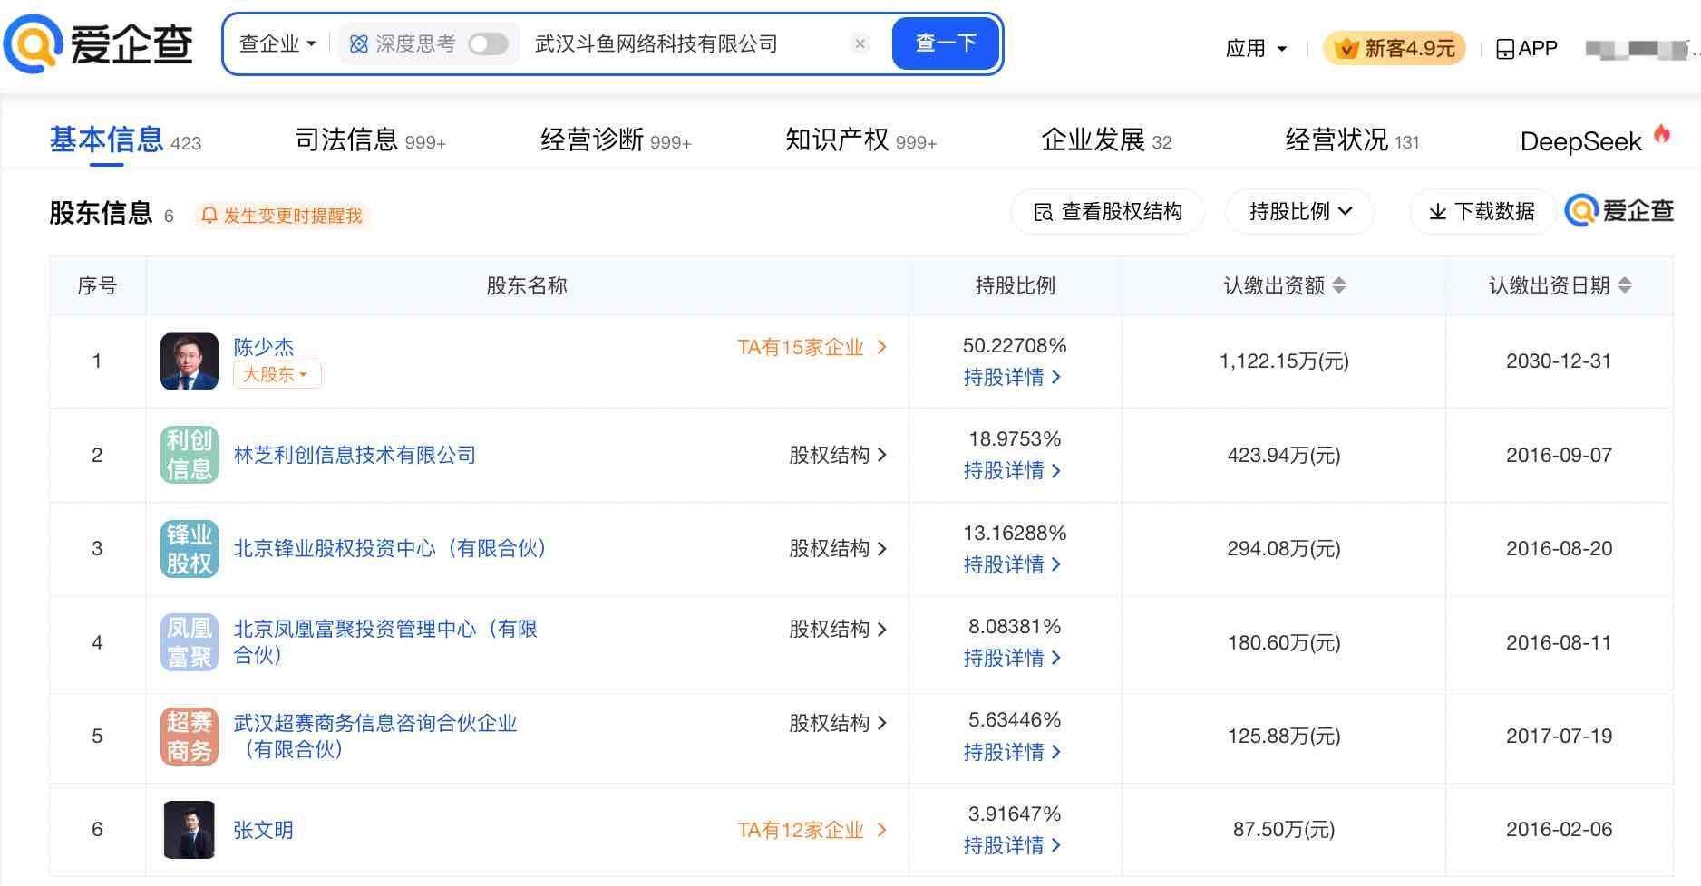Expand the 大股东 tag dropdown
This screenshot has height=886, width=1701.
tap(277, 374)
